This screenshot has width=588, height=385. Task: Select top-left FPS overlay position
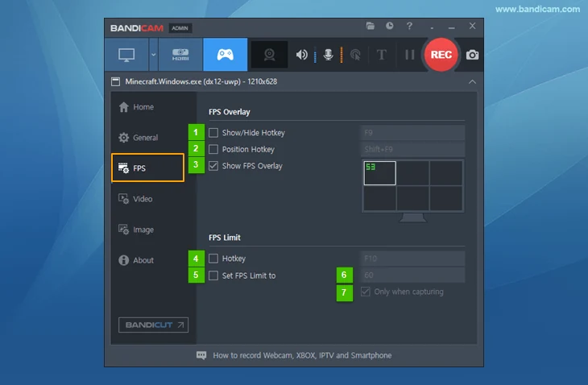(x=379, y=173)
